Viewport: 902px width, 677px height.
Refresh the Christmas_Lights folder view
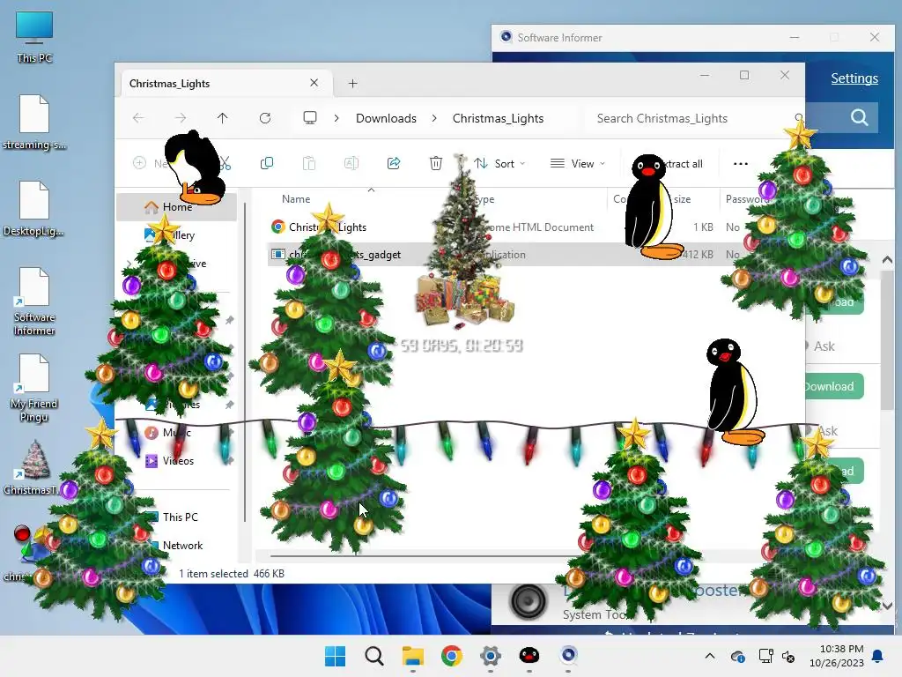coord(265,118)
